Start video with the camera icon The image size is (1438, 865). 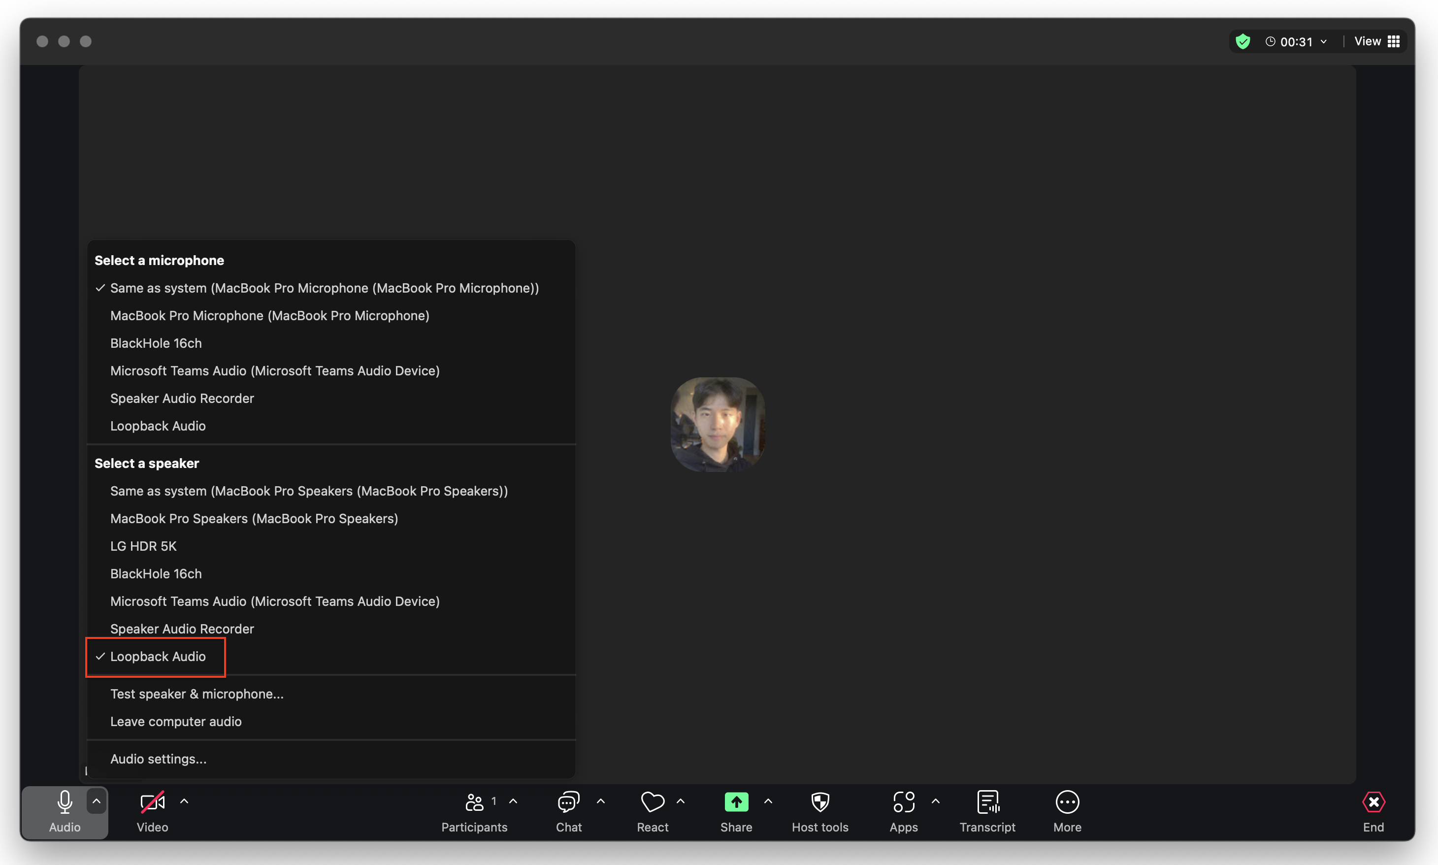pos(152,802)
